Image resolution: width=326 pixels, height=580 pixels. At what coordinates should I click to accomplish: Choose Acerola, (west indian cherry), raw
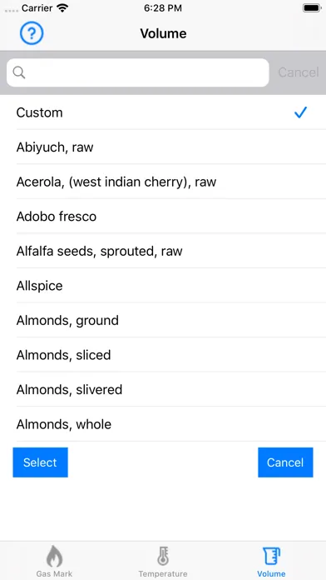point(163,182)
